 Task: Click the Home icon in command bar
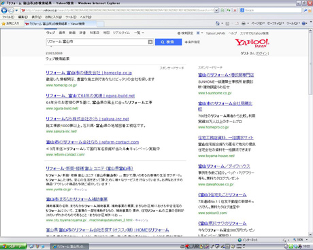218,23
